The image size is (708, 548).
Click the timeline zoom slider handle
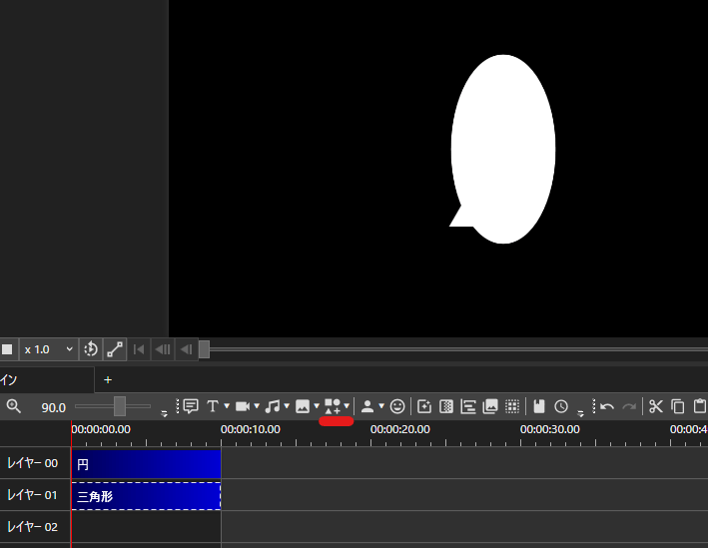point(120,406)
